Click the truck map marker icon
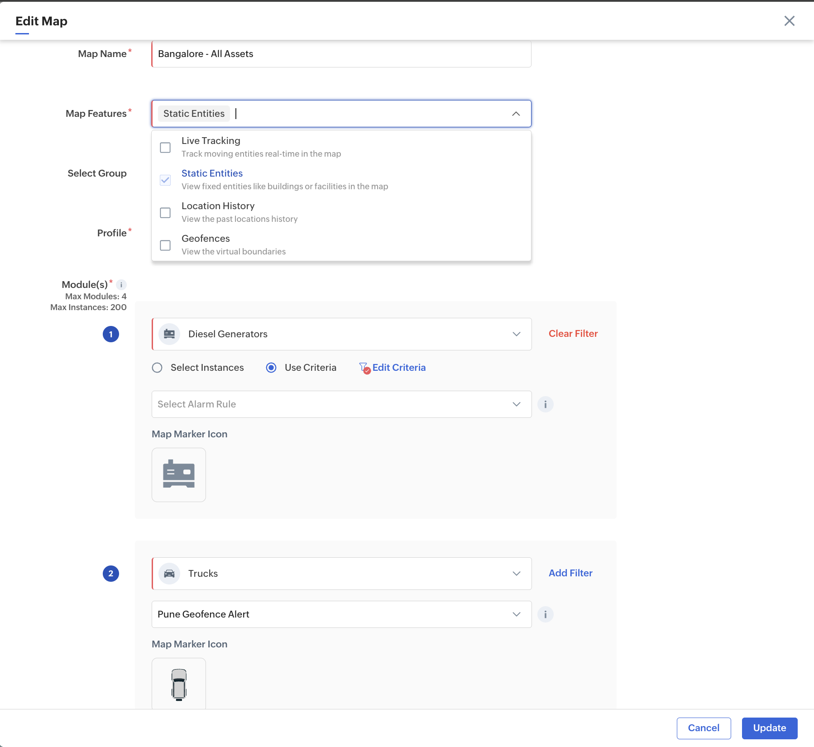The image size is (814, 747). (x=179, y=684)
